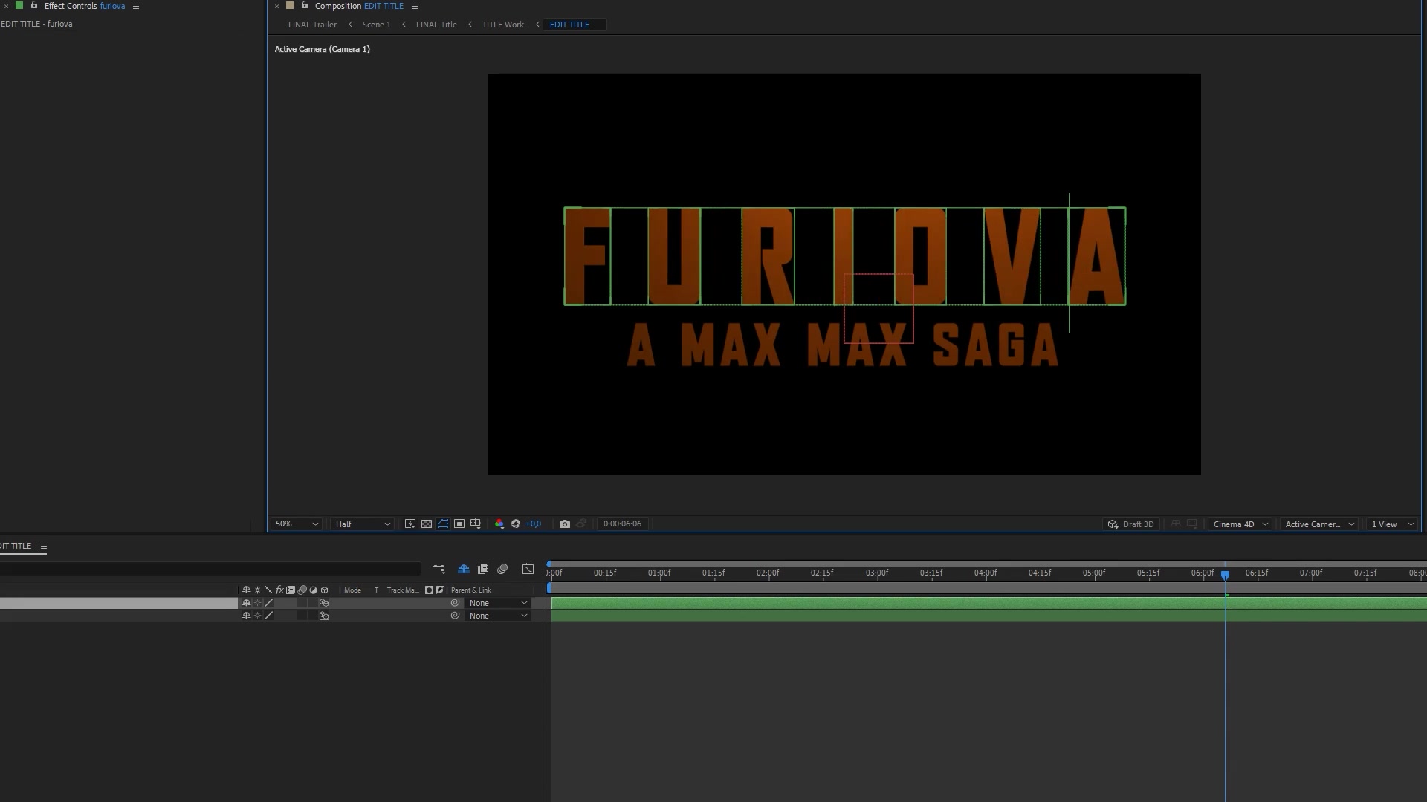Click the Shy column header icon
1427x802 pixels.
click(x=246, y=590)
